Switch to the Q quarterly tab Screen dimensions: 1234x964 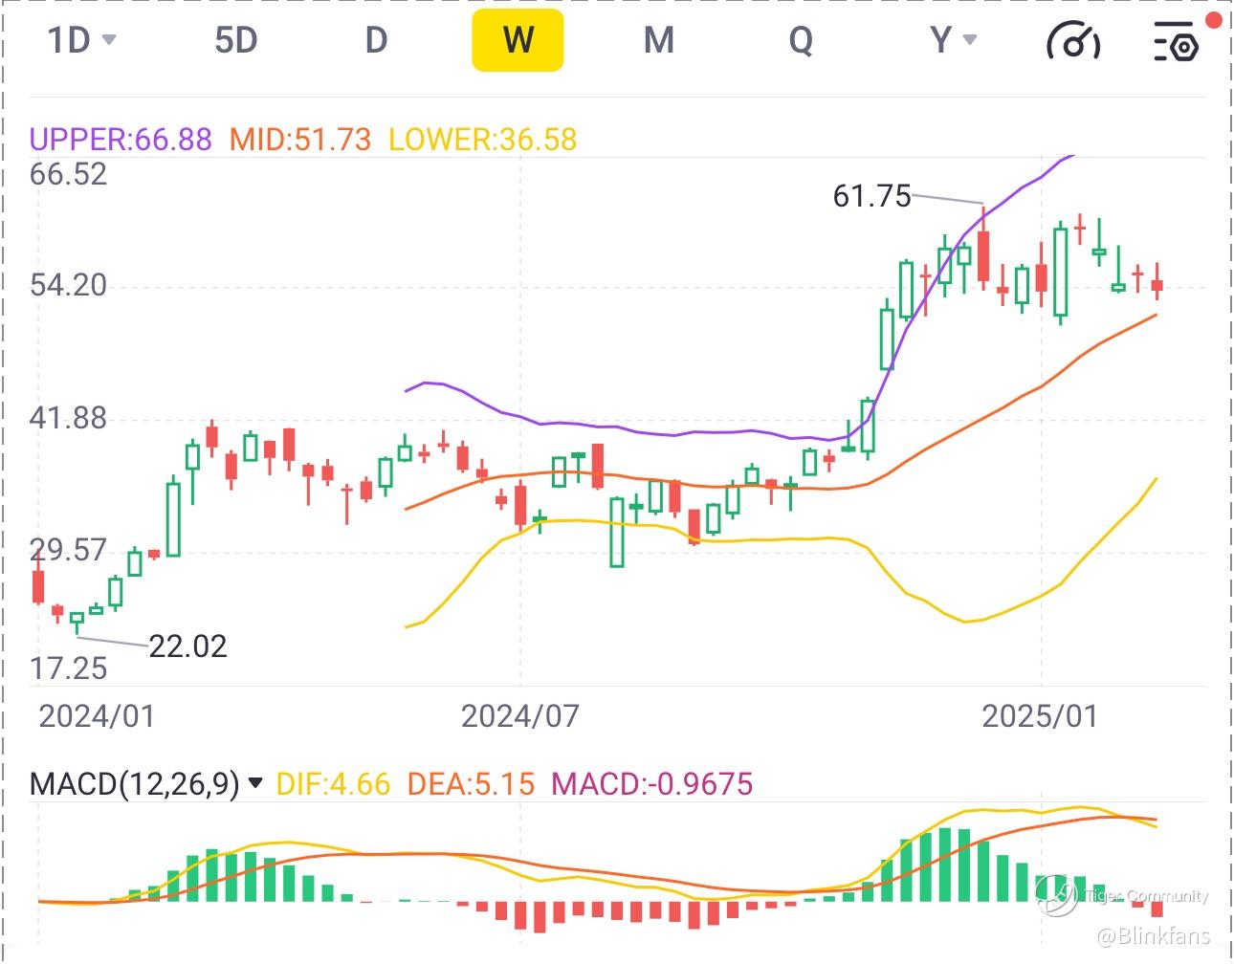tap(801, 40)
